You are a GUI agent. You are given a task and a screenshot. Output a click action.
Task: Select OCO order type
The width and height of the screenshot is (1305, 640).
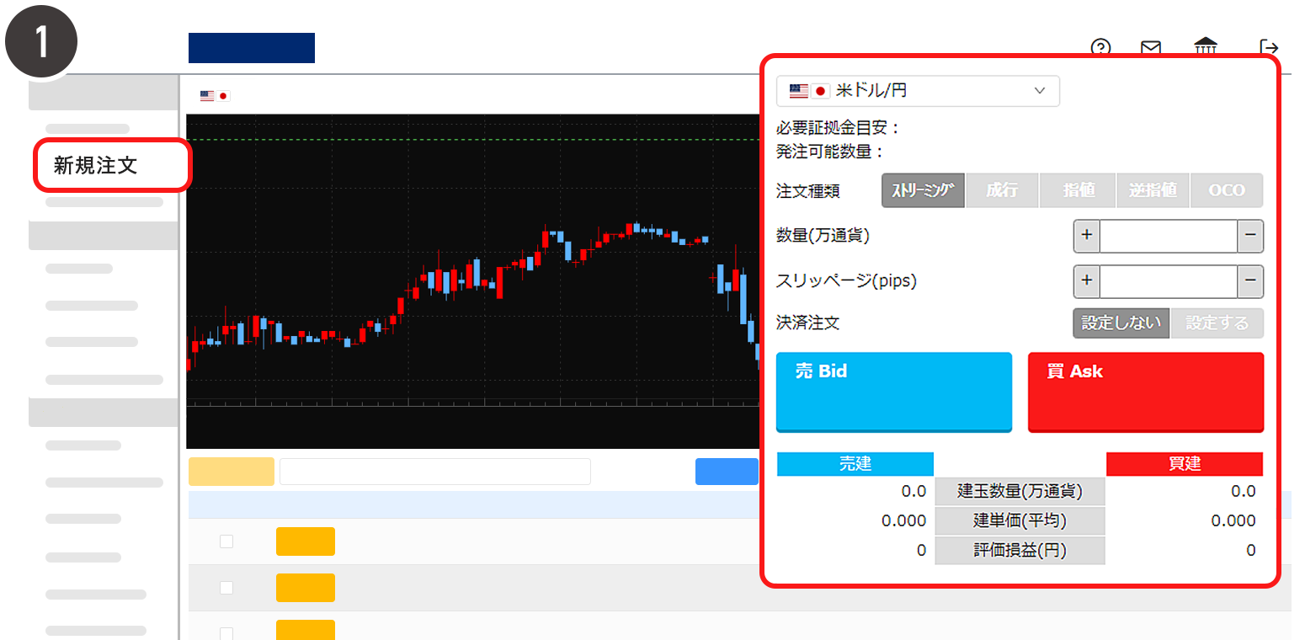point(1227,190)
